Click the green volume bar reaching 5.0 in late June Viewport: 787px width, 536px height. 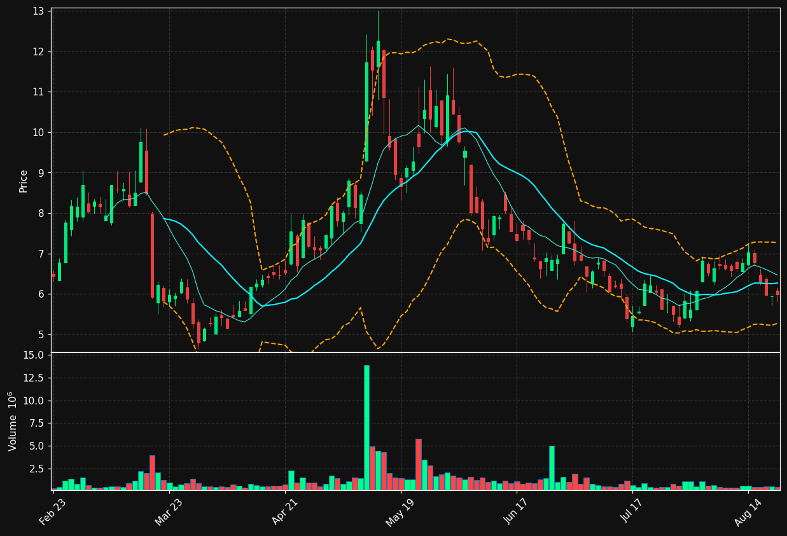click(x=552, y=468)
